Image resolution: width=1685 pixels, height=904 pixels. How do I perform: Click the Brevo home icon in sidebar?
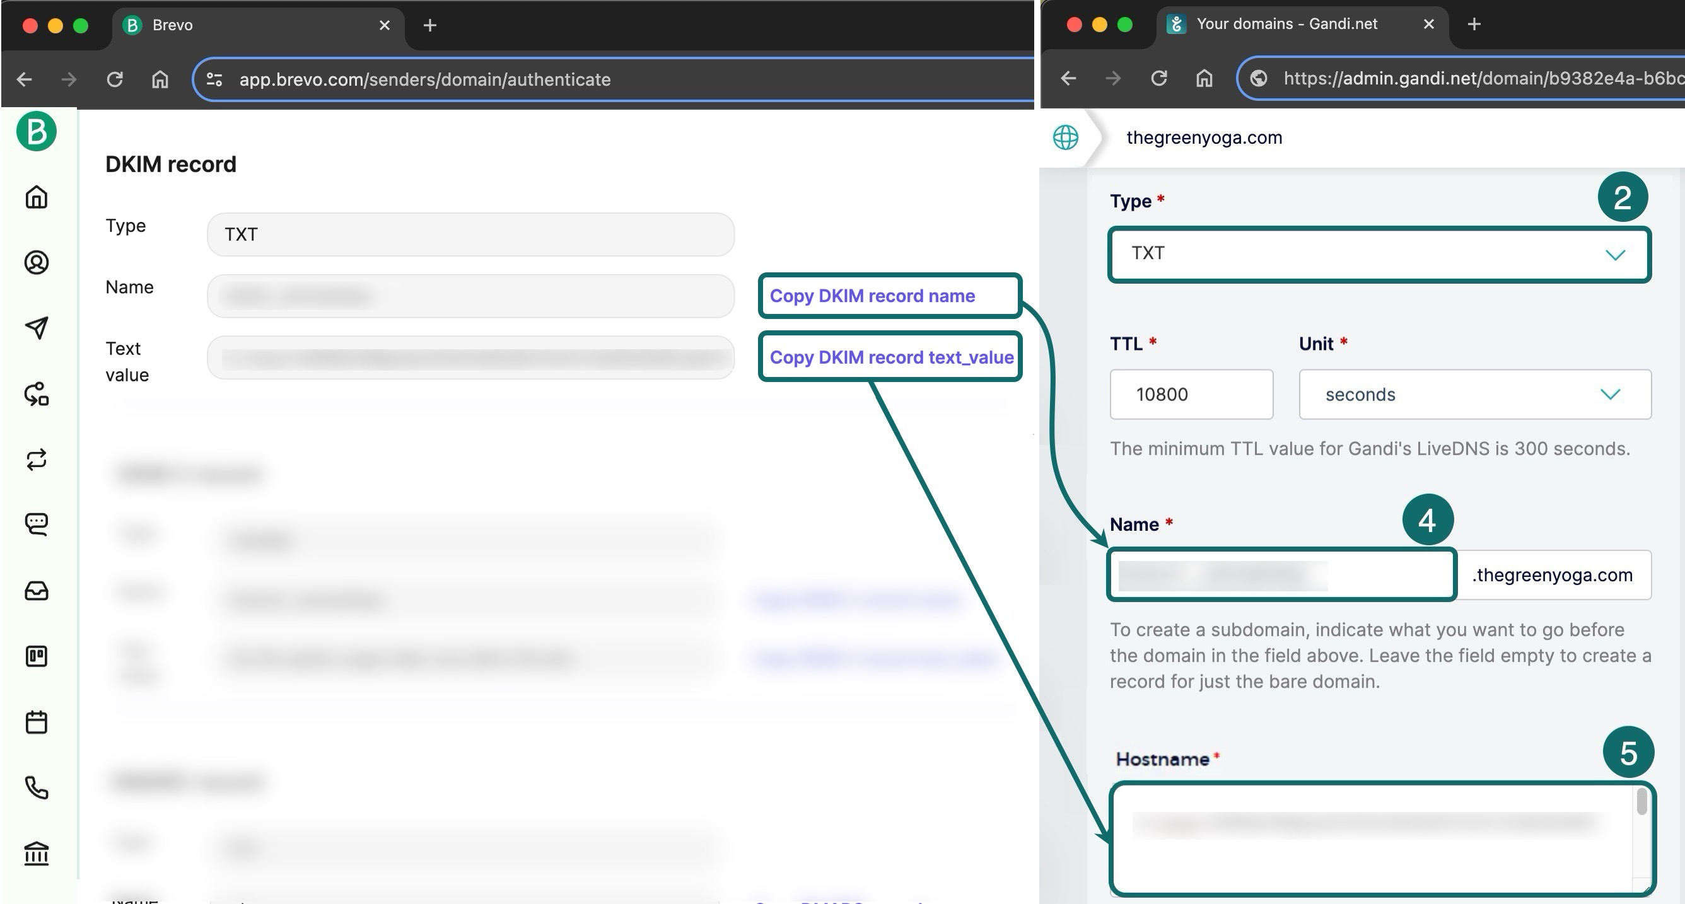coord(38,196)
